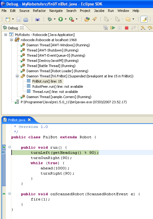Click the Print icon
Screen dimensions: 153x219
(x=26, y=19)
